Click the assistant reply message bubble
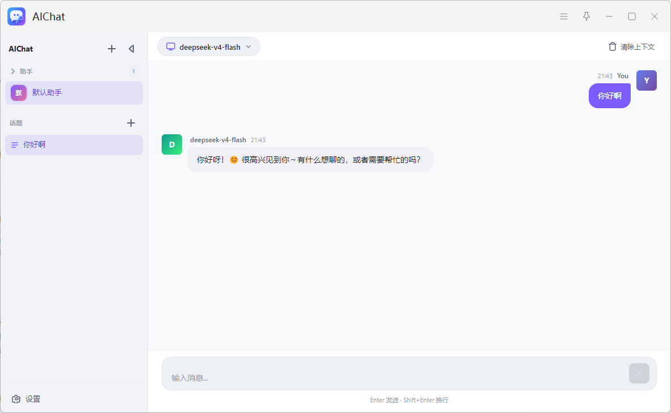Viewport: 671px width, 413px height. pos(310,160)
